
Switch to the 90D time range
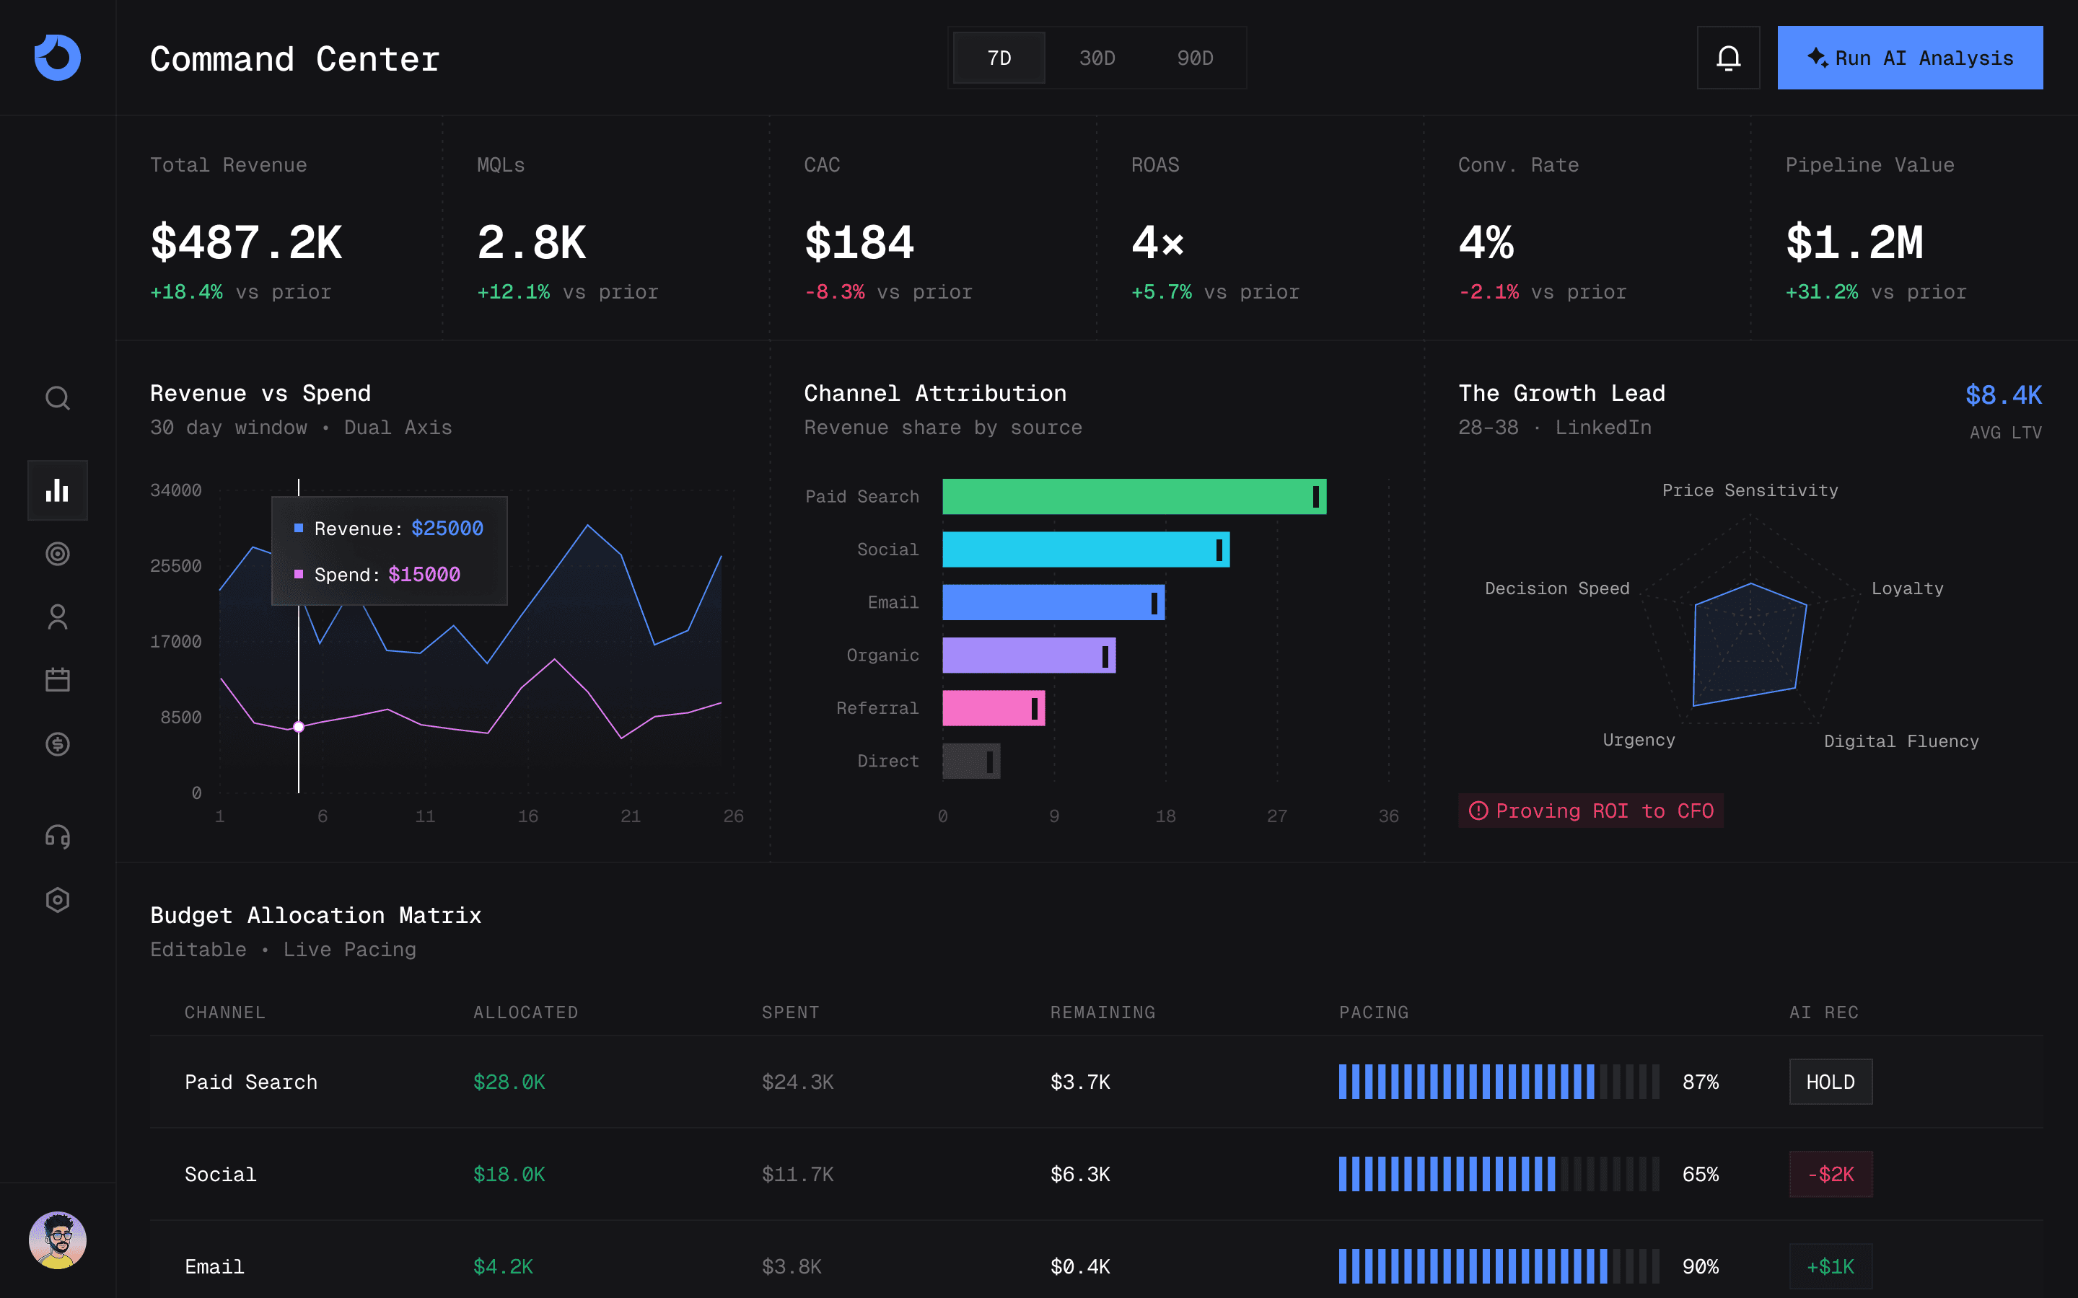[x=1194, y=58]
